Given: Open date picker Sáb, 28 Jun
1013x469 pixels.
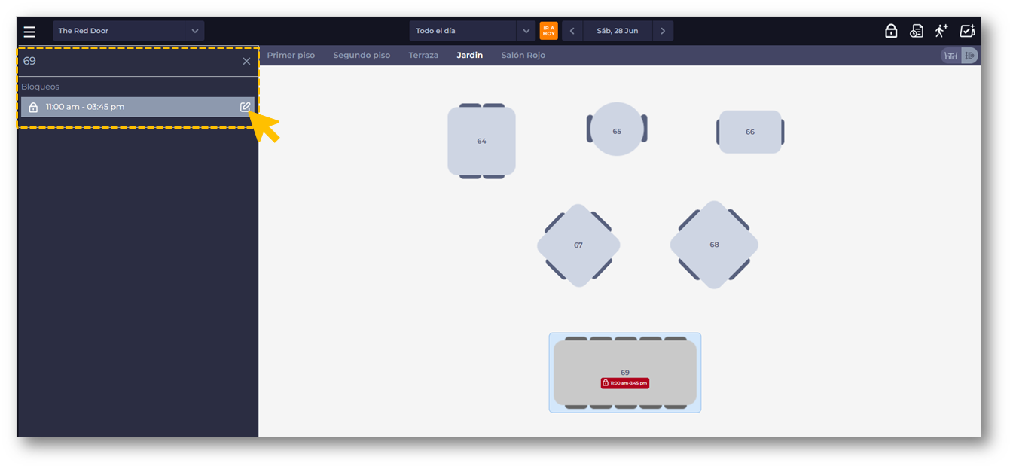Looking at the screenshot, I should coord(617,31).
